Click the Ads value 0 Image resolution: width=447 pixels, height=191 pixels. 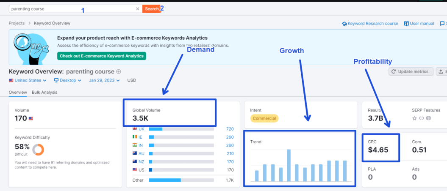(x=414, y=177)
